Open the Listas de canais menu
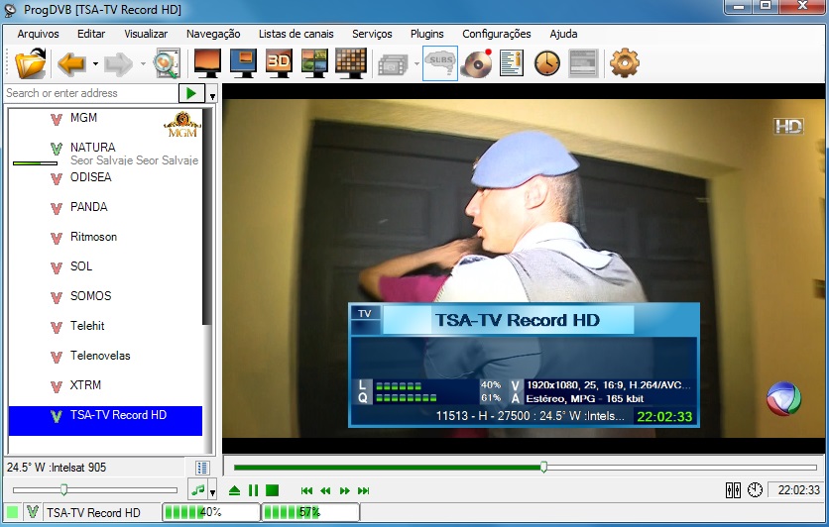This screenshot has height=527, width=829. click(x=296, y=34)
